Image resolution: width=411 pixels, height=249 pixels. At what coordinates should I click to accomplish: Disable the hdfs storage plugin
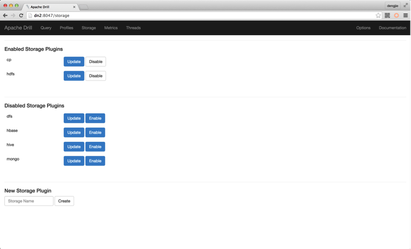coord(96,76)
